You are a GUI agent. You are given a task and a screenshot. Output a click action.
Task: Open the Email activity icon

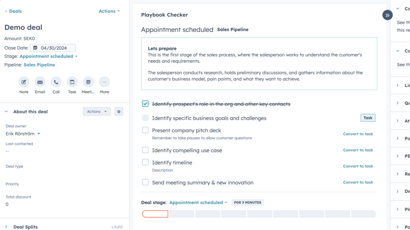tap(40, 82)
